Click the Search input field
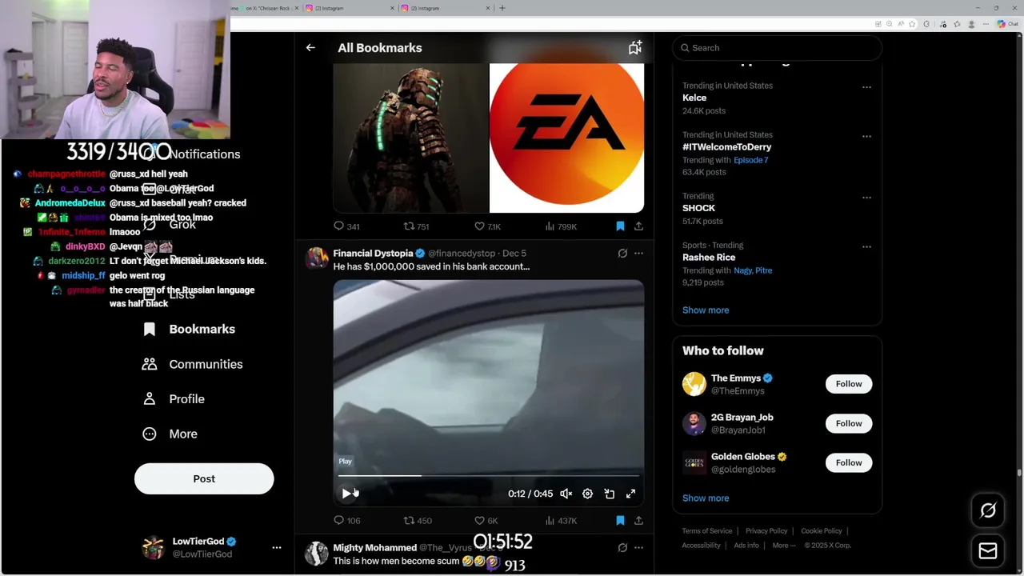The height and width of the screenshot is (576, 1024). (777, 48)
